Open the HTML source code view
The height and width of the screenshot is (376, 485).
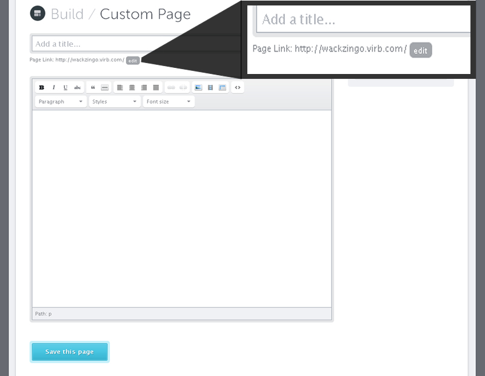click(x=238, y=87)
